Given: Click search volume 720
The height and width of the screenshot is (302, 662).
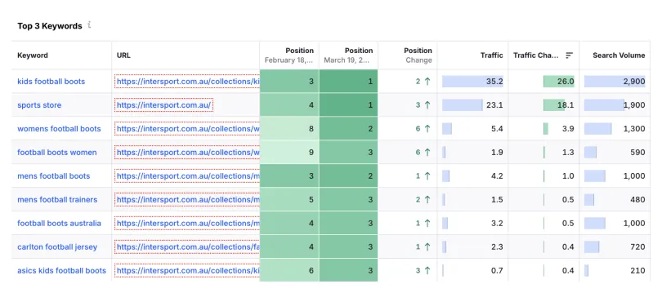Looking at the screenshot, I should pos(637,246).
